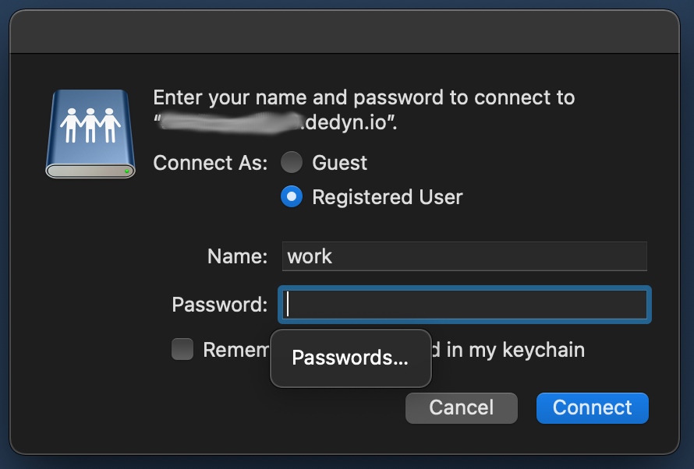Image resolution: width=694 pixels, height=469 pixels.
Task: Click the Name: field label
Action: [x=237, y=256]
